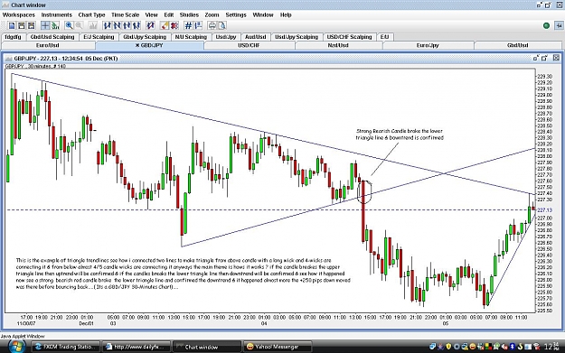Screen dimensions: 565x353
Task: Open the Edit menu
Action: tap(169, 14)
